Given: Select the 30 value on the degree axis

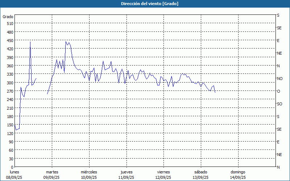Looking at the screenshot, I should pyautogui.click(x=11, y=159).
